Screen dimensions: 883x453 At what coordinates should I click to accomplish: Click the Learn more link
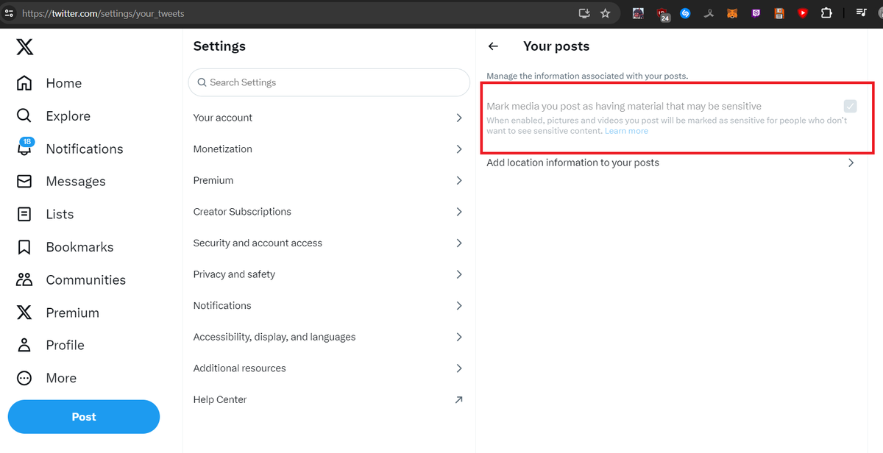[x=626, y=131]
